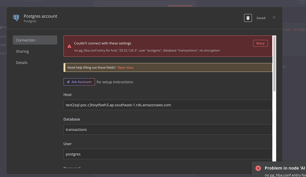Screen dimensions: 306x177
Task: Delete the credential with the trash icon
Action: tap(248, 18)
